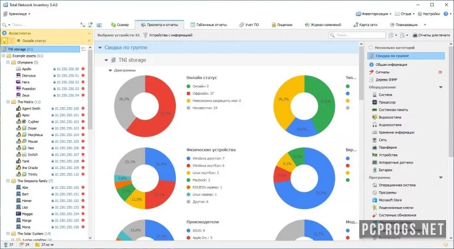Collapse The Simpsons family group
The height and width of the screenshot is (249, 454).
8,181
